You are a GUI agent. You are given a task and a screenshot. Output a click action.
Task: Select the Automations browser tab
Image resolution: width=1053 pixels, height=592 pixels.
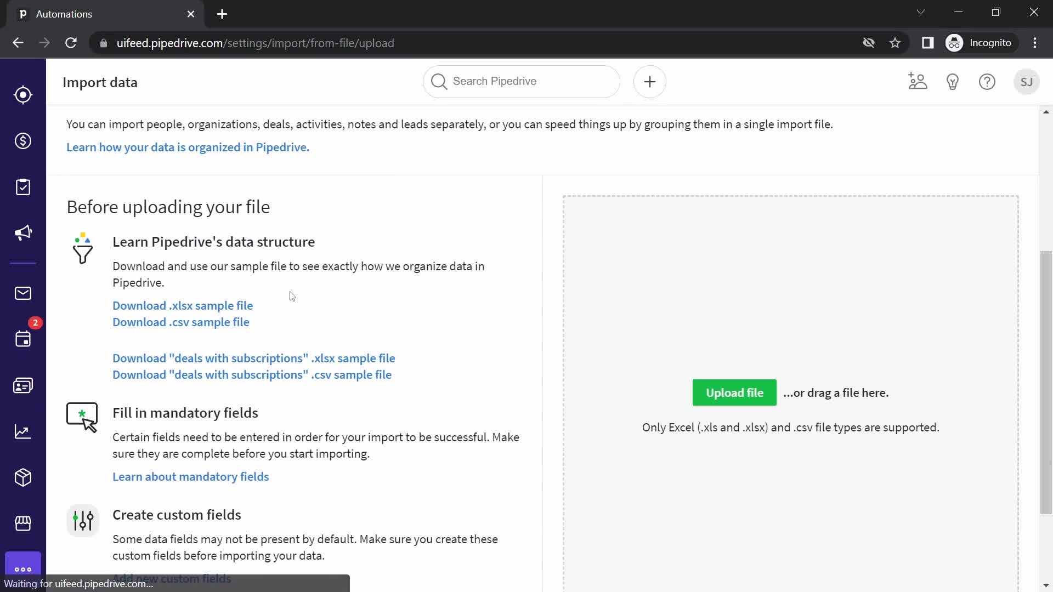pyautogui.click(x=106, y=14)
